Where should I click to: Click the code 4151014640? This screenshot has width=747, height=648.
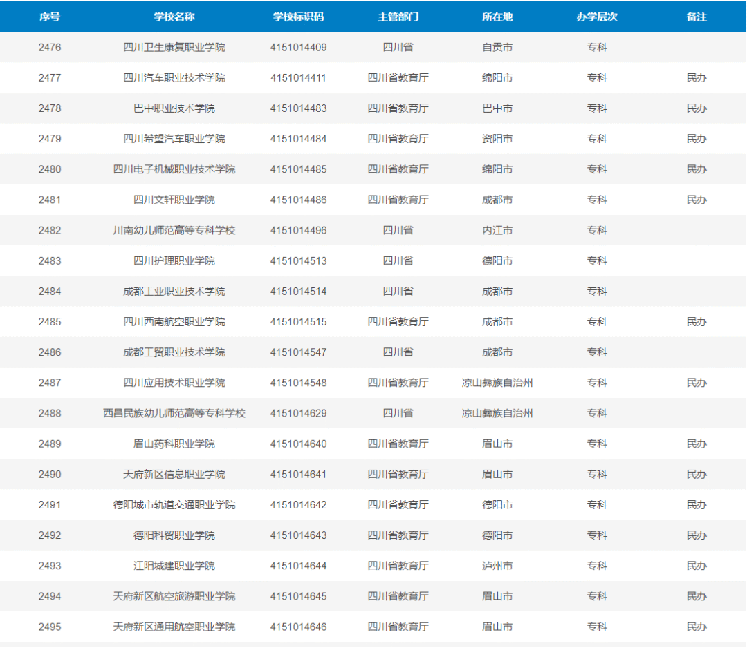[x=298, y=444]
